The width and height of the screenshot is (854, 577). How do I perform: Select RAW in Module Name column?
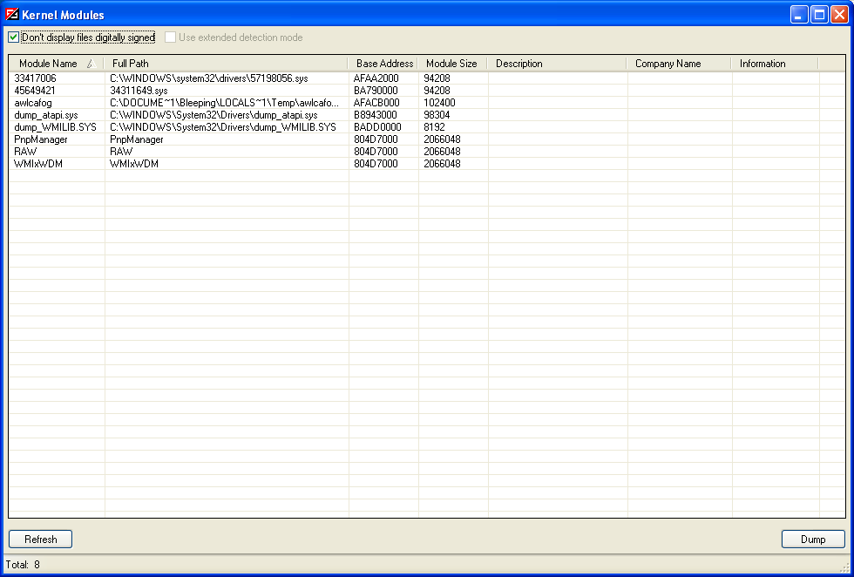pyautogui.click(x=25, y=152)
